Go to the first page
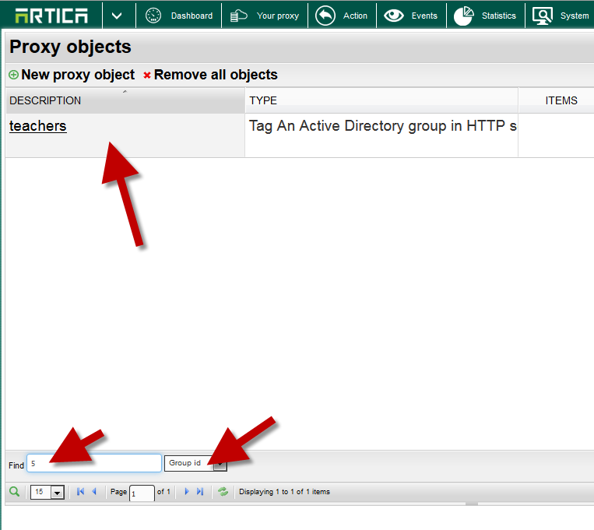Viewport: 594px width, 530px height. (x=80, y=491)
